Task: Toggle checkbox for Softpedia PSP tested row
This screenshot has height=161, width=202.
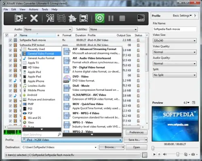Action: [x=11, y=45]
